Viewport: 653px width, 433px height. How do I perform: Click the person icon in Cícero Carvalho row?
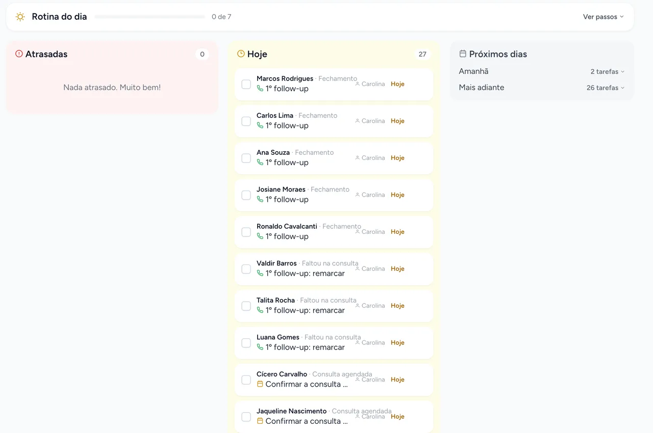tap(358, 380)
